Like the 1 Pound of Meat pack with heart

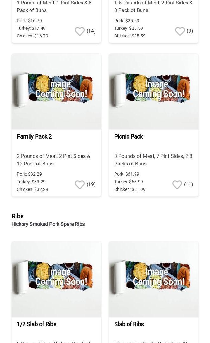click(x=80, y=31)
